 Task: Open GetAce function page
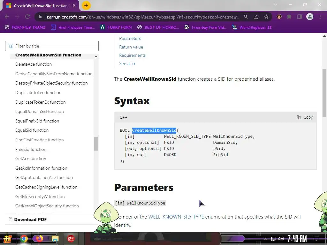[31, 159]
